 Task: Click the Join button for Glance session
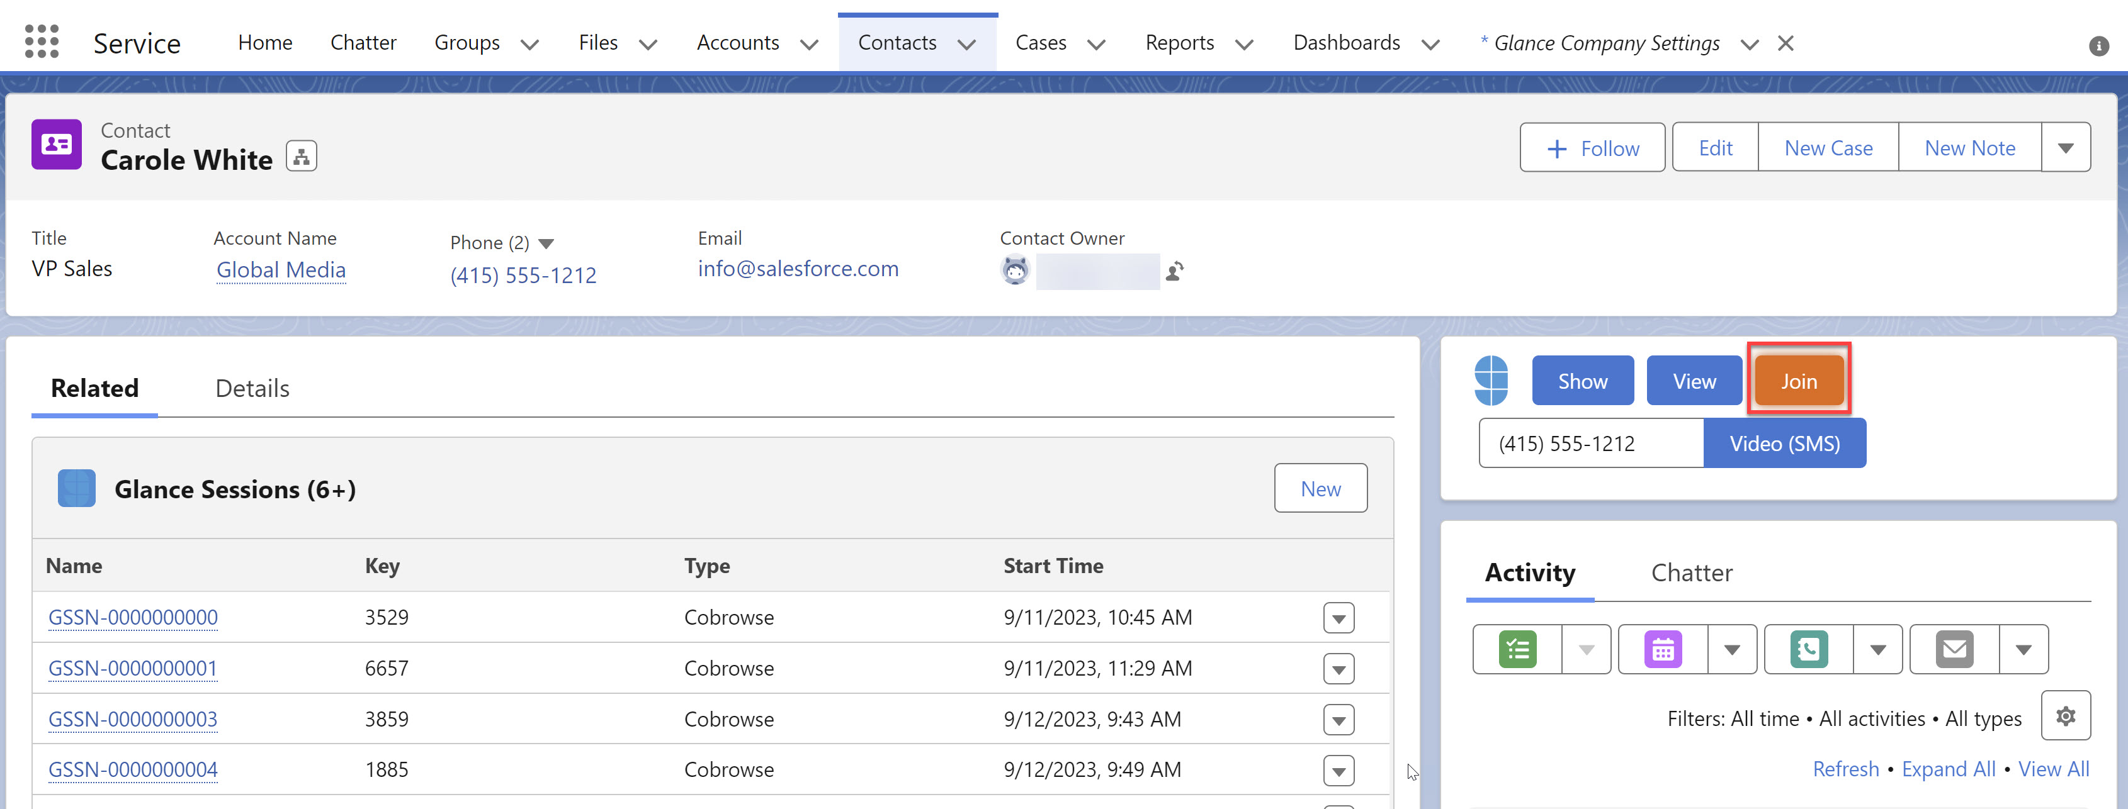click(1799, 381)
